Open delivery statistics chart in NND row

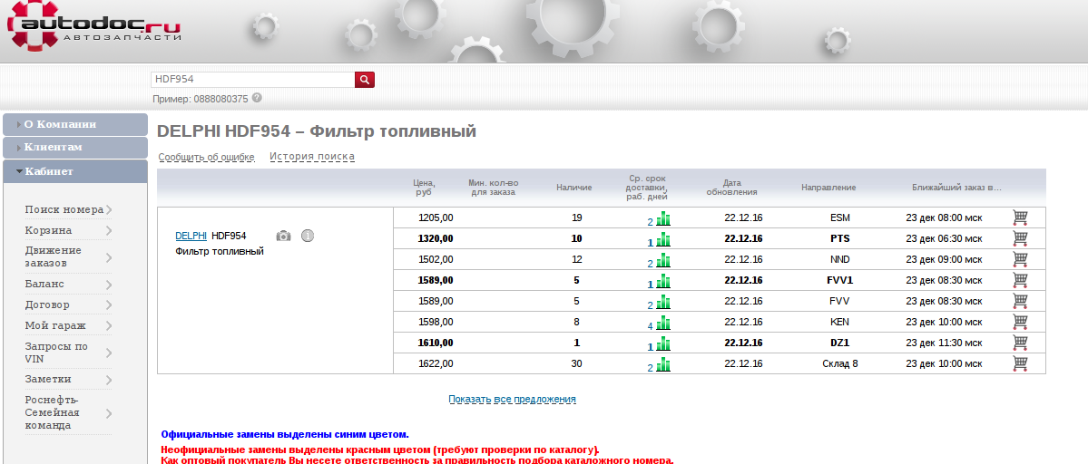[663, 260]
